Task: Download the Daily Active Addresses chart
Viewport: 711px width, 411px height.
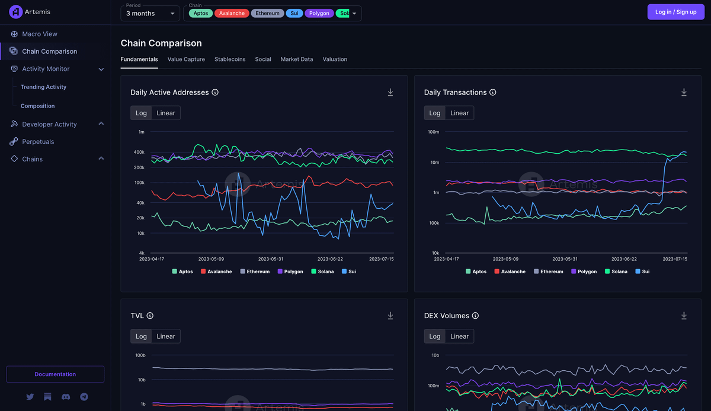Action: [390, 92]
